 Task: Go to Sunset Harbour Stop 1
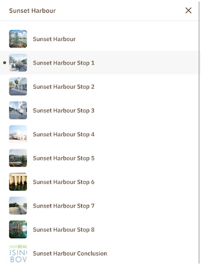pos(63,63)
